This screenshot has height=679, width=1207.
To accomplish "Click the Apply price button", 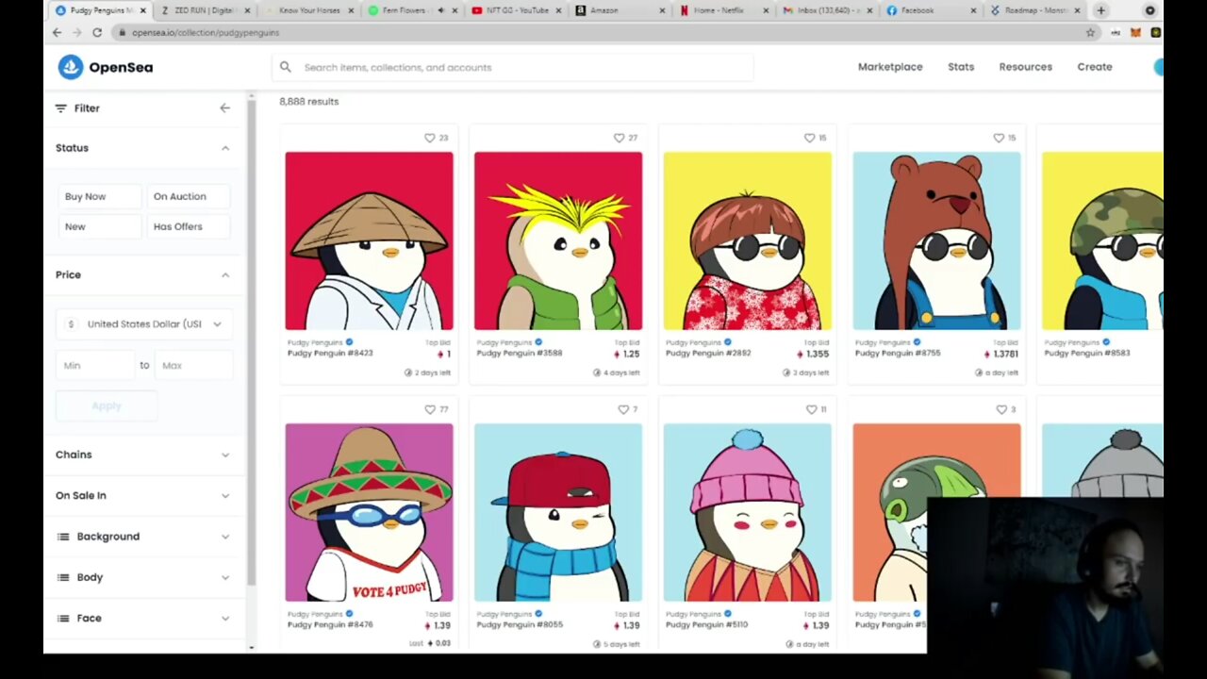I will 107,406.
